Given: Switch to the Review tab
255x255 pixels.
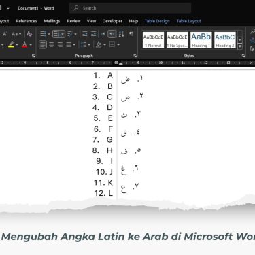Looking at the screenshot, I should click(73, 21).
